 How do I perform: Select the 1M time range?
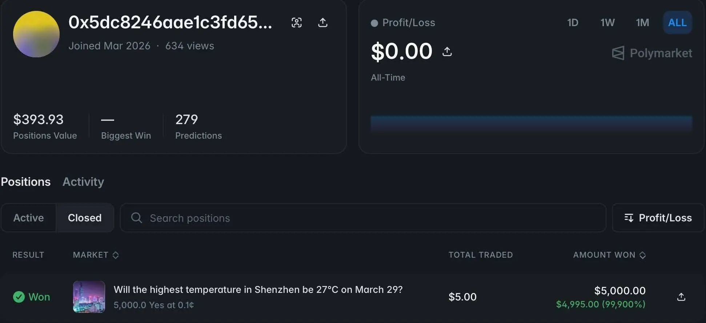642,23
